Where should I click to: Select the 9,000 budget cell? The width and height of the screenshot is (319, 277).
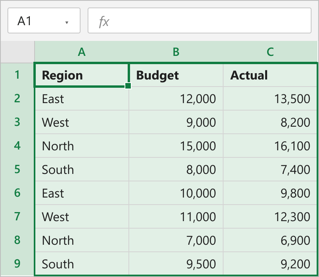[176, 122]
